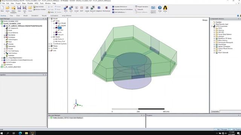The width and height of the screenshot is (241, 135).
Task: Select Favorites in Component Libraries
Action: pos(218,22)
